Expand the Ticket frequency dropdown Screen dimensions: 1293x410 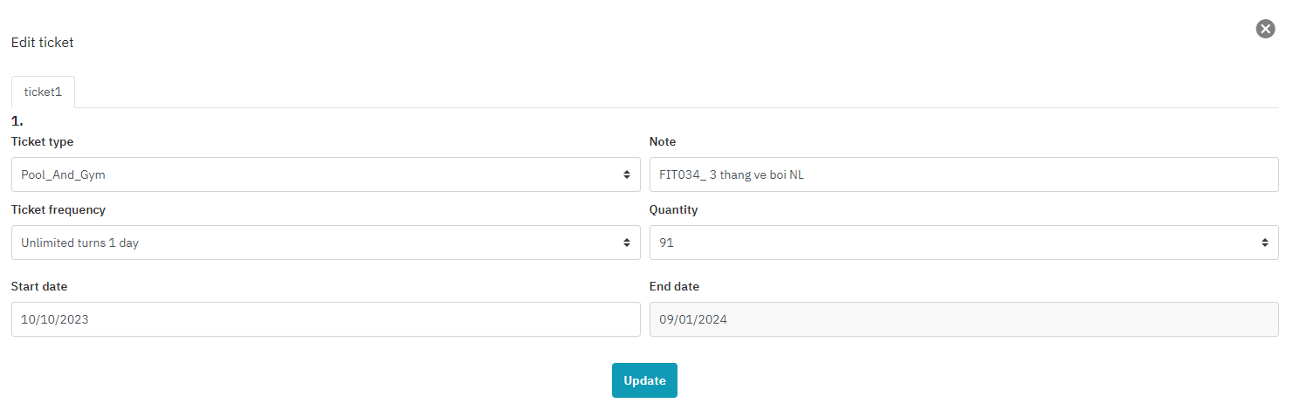point(325,243)
